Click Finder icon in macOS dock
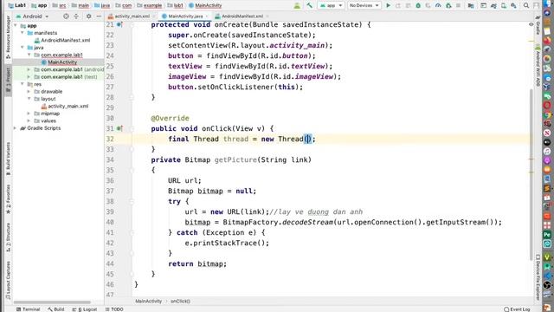The image size is (554, 312). coord(547,3)
